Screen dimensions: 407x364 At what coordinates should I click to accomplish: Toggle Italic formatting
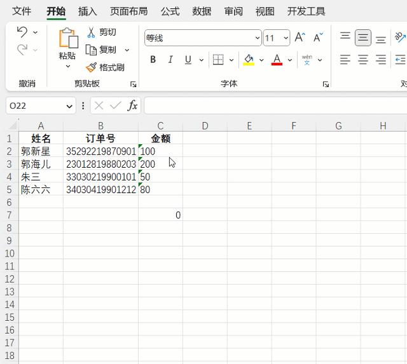coord(170,60)
